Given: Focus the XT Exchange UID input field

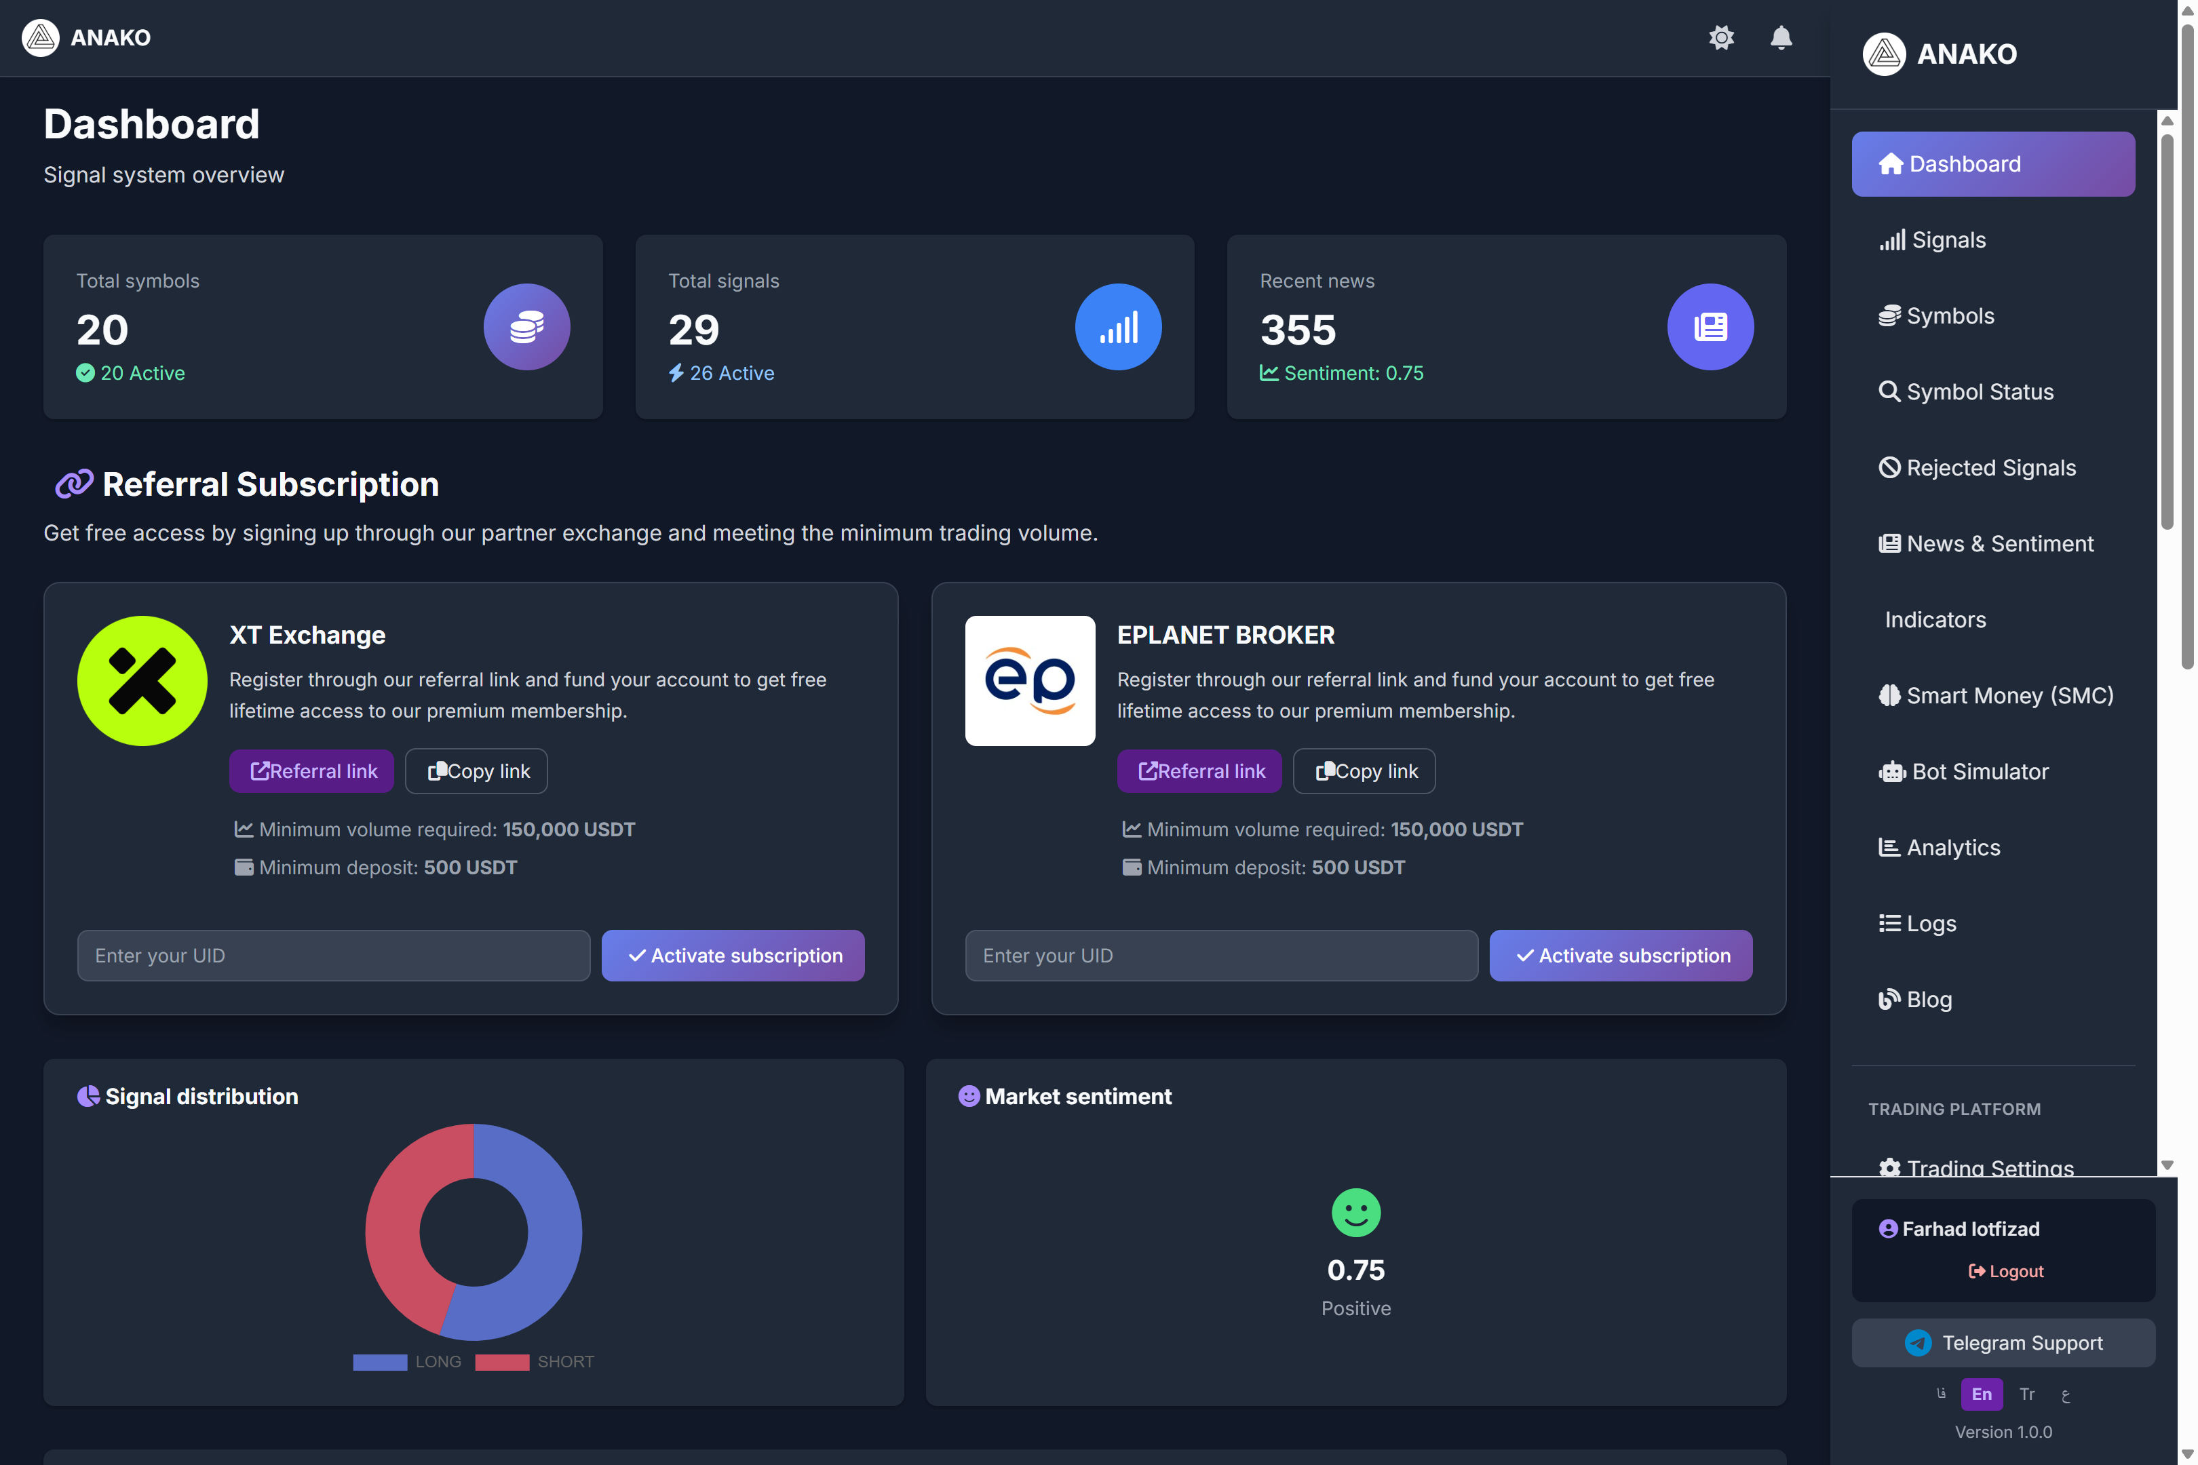Looking at the screenshot, I should click(x=334, y=956).
